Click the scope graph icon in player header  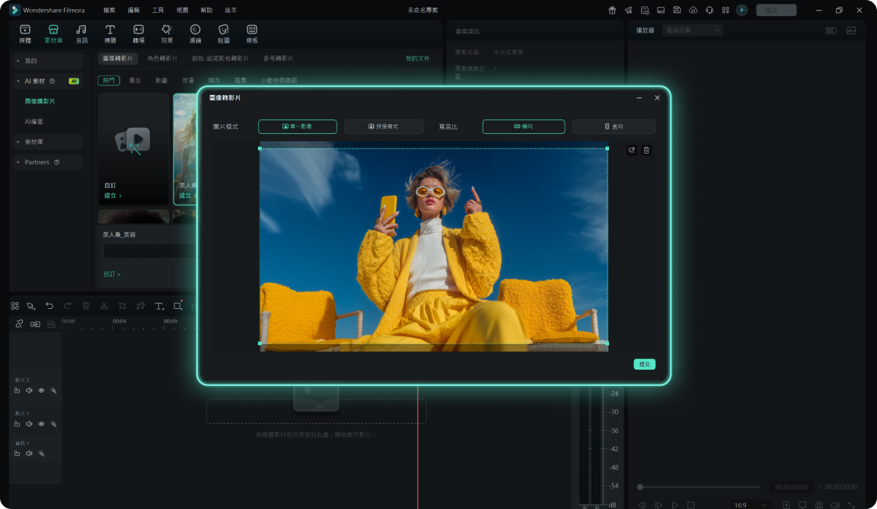point(851,30)
